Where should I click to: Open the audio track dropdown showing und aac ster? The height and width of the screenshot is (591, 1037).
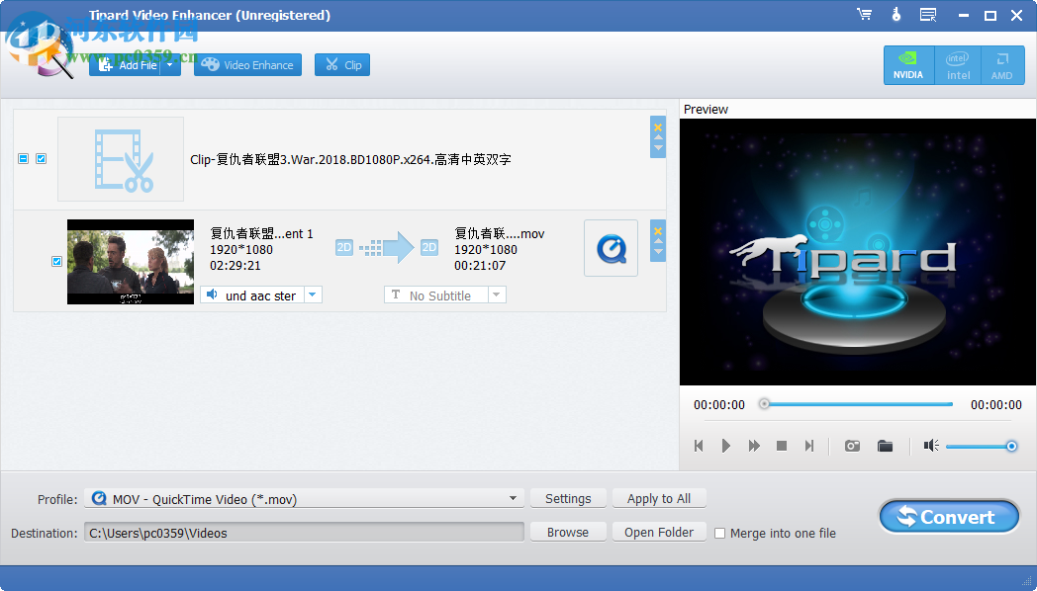312,295
